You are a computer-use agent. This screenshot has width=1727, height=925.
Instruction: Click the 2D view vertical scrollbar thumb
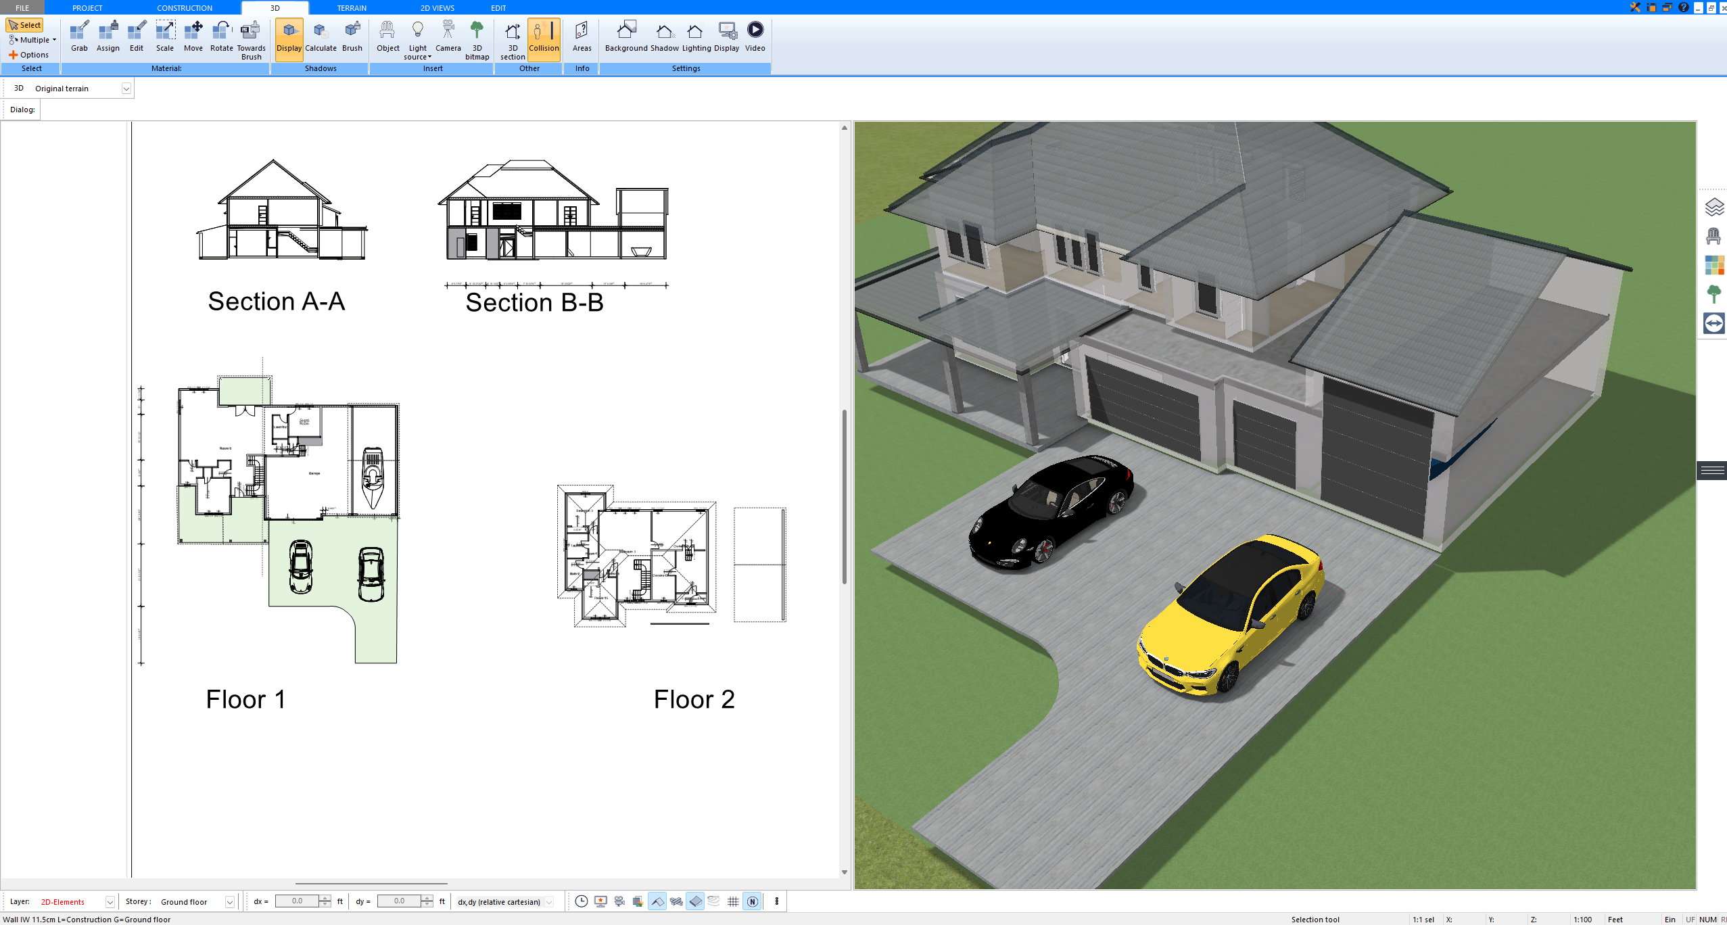click(844, 496)
